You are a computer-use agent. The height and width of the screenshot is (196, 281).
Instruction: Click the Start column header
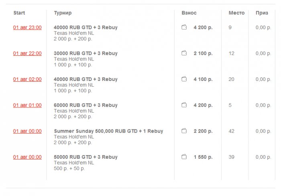[x=19, y=13]
